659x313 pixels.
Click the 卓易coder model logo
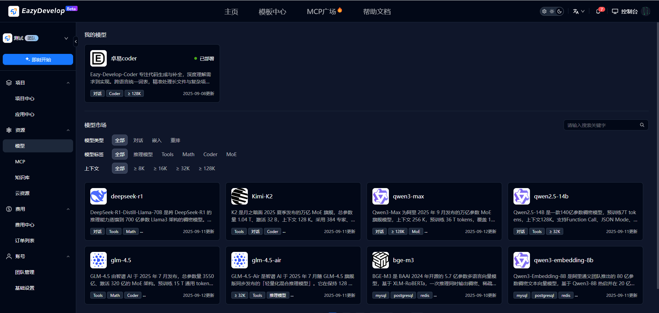[99, 58]
